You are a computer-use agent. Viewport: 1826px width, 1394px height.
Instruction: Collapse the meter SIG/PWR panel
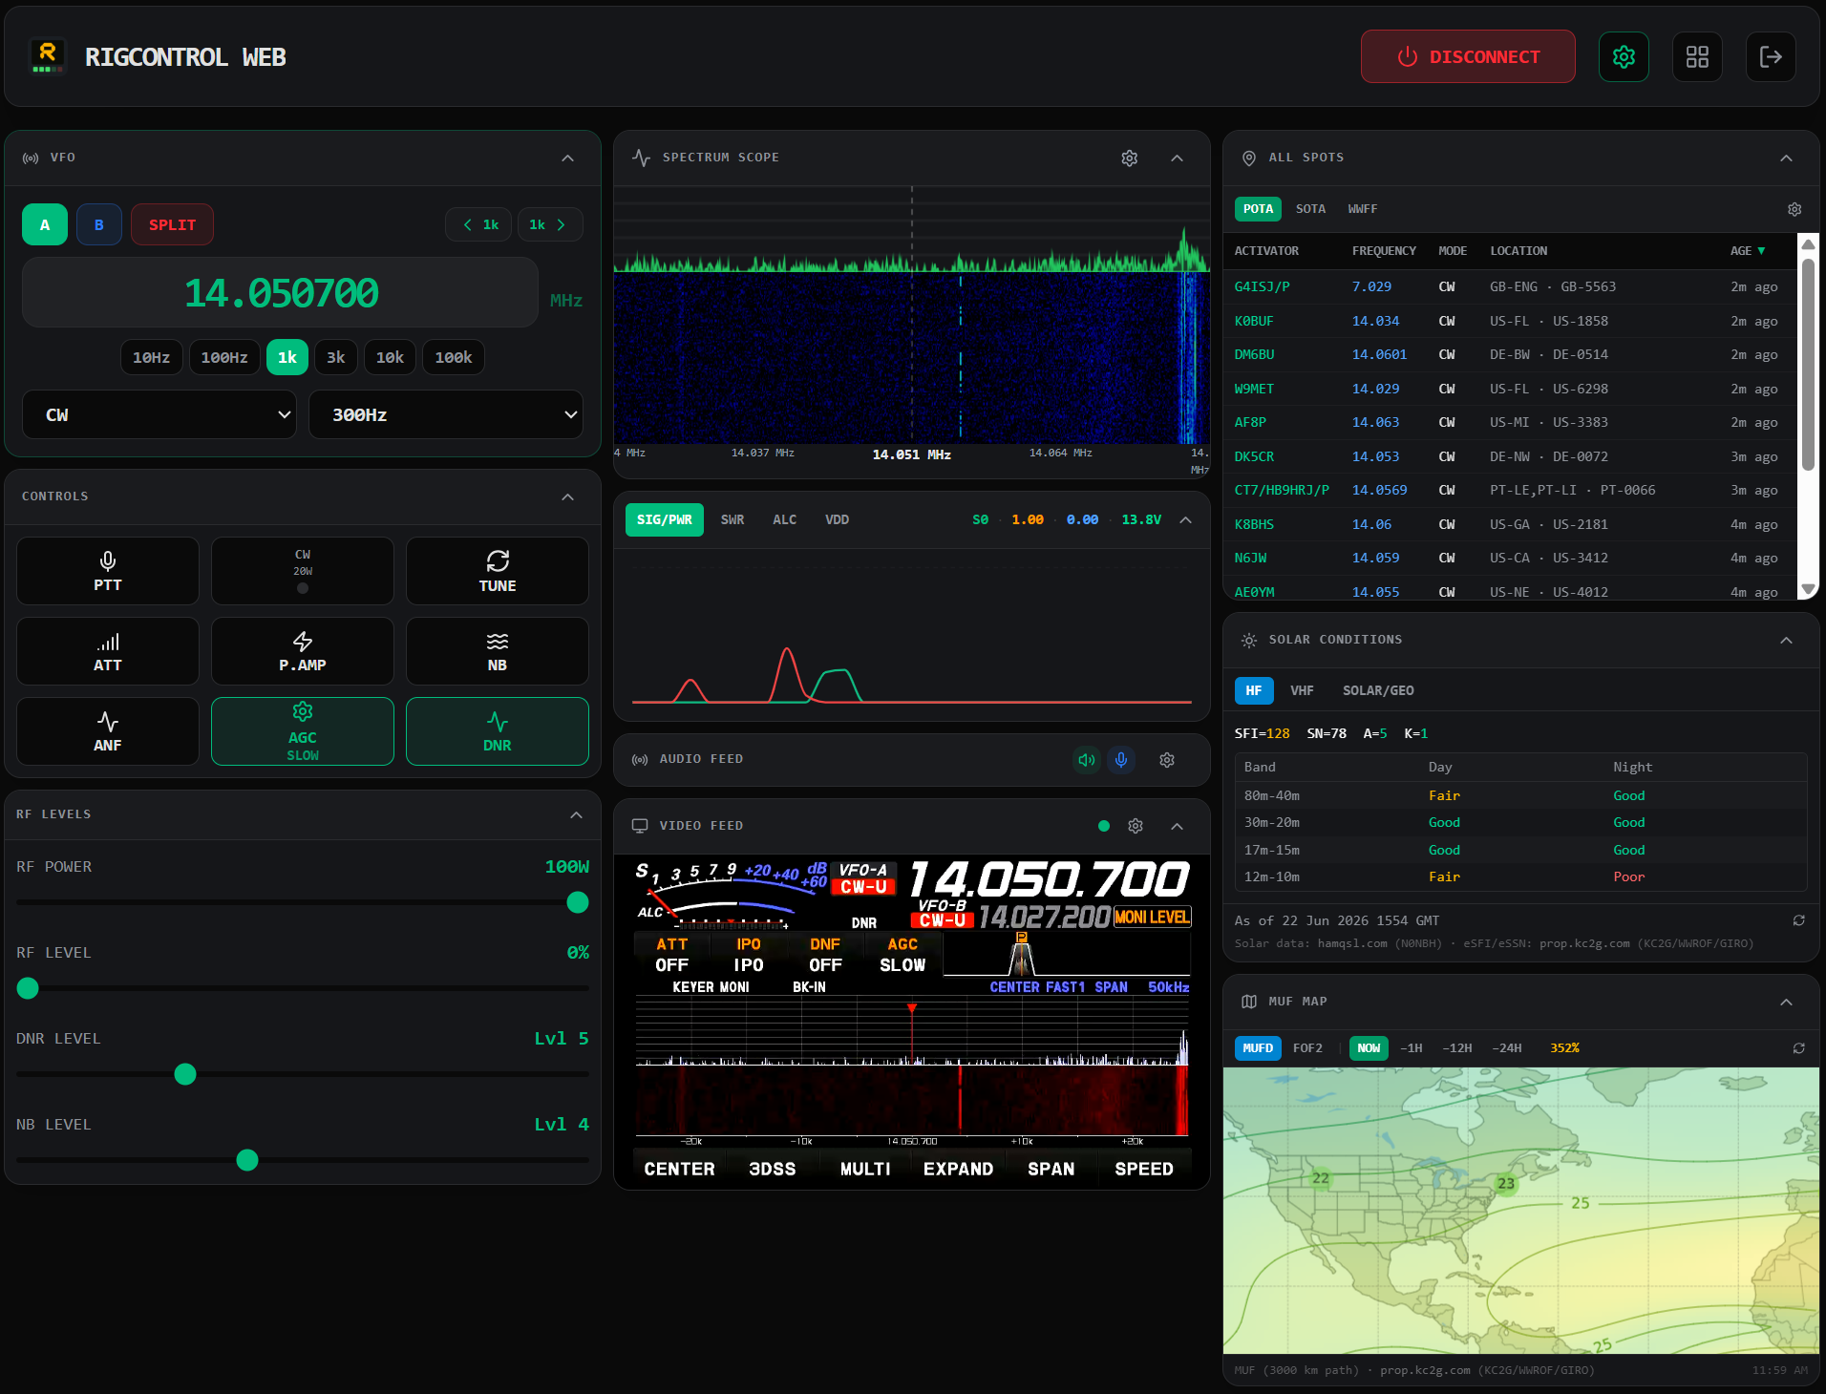(x=1186, y=520)
